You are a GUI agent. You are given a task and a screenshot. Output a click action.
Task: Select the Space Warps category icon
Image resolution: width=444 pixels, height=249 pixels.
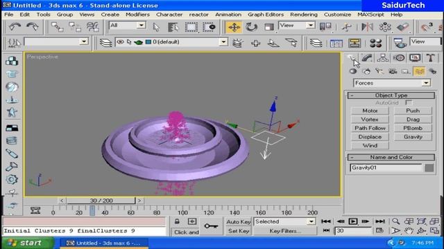click(x=419, y=71)
